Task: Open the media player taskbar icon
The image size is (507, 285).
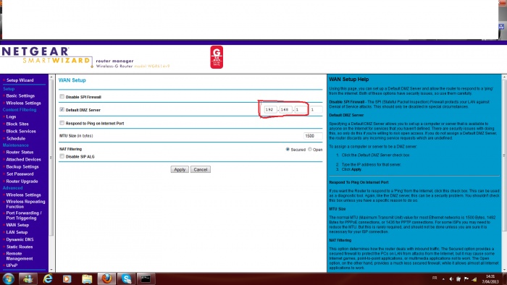Action: coord(67,278)
